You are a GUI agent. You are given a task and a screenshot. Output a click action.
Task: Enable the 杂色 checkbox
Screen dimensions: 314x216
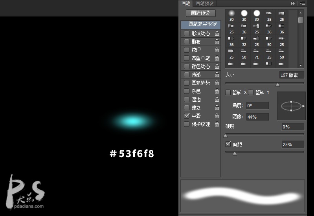click(187, 91)
